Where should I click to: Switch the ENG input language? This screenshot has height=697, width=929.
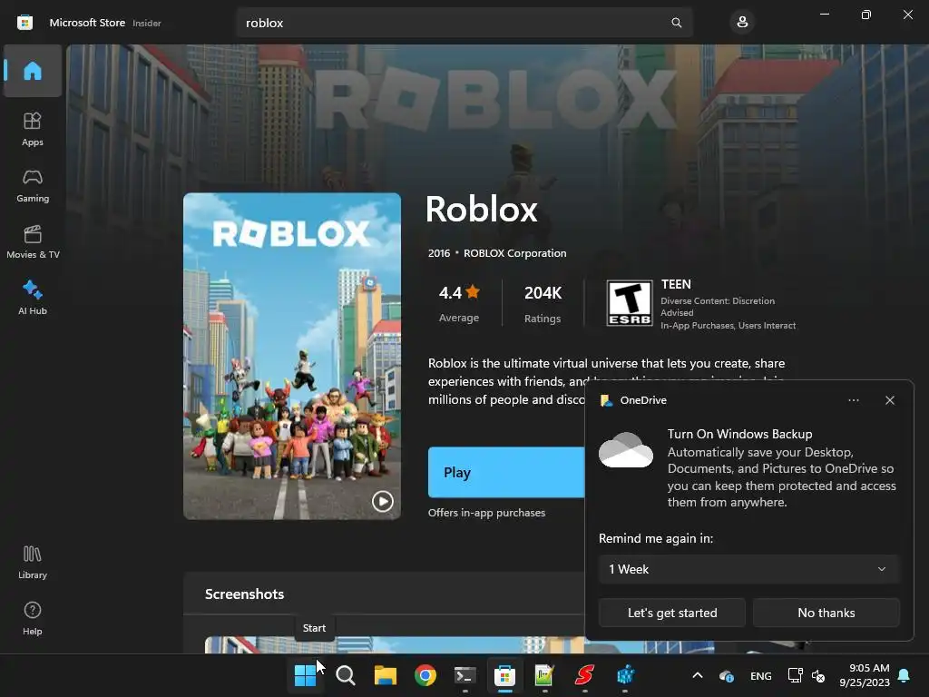tap(761, 675)
